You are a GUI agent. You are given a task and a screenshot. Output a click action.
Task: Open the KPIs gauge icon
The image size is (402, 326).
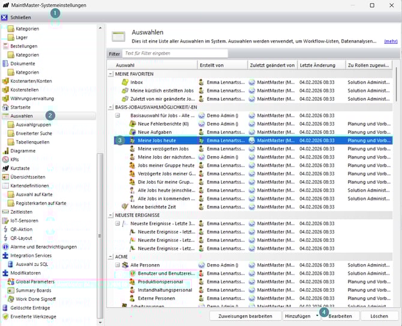pyautogui.click(x=5, y=160)
